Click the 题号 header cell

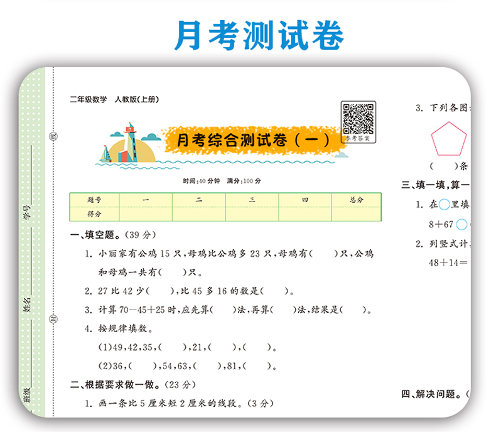point(94,200)
